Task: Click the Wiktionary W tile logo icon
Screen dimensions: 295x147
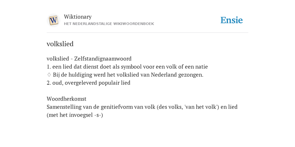Action: coord(54,20)
